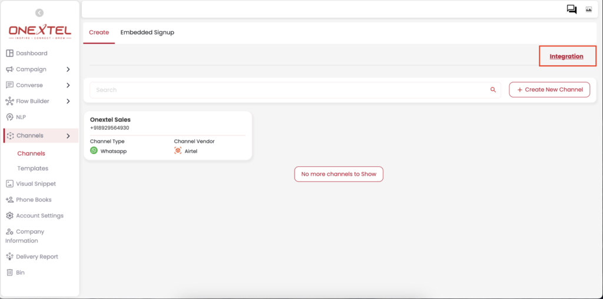Click the Campaign megaphone icon
Screen dimensions: 603x299
click(x=9, y=69)
